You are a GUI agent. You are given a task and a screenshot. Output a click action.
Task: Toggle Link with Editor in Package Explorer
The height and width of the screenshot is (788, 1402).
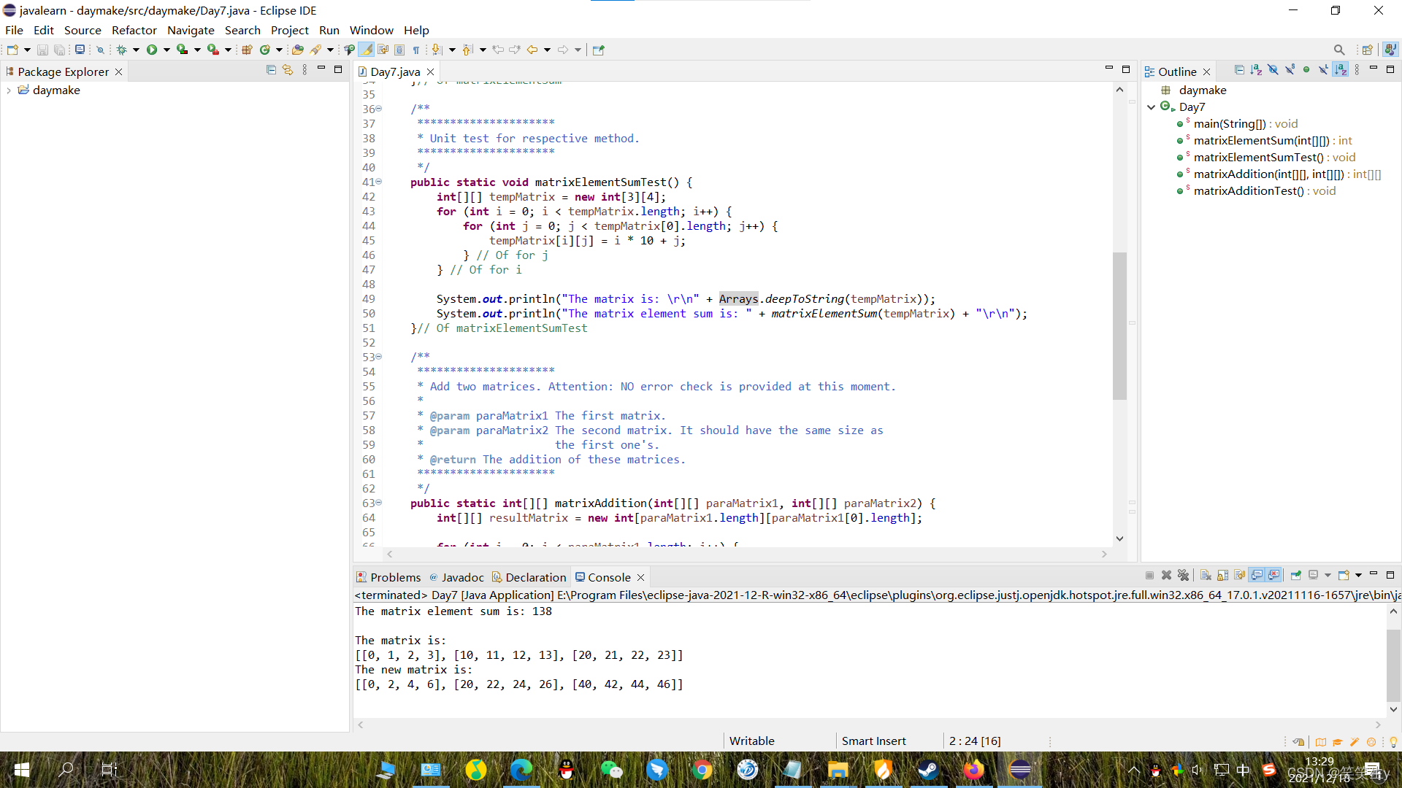pyautogui.click(x=288, y=70)
